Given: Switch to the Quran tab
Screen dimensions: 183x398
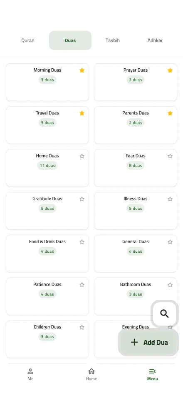Looking at the screenshot, I should 28,40.
